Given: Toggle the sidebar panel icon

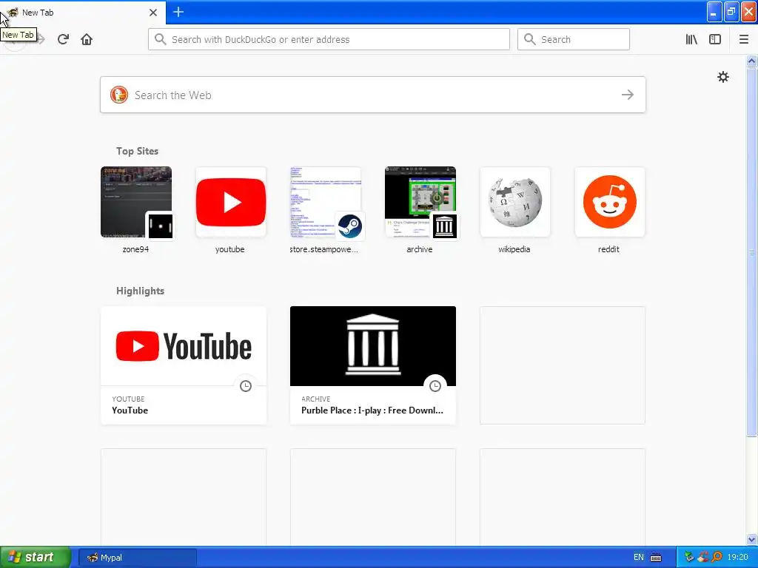Looking at the screenshot, I should pyautogui.click(x=714, y=39).
